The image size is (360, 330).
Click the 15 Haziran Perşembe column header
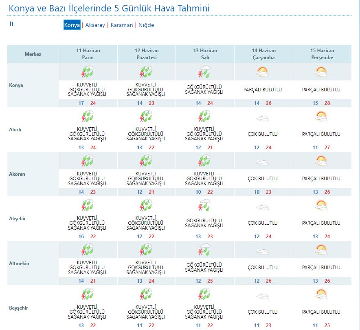coord(322,54)
